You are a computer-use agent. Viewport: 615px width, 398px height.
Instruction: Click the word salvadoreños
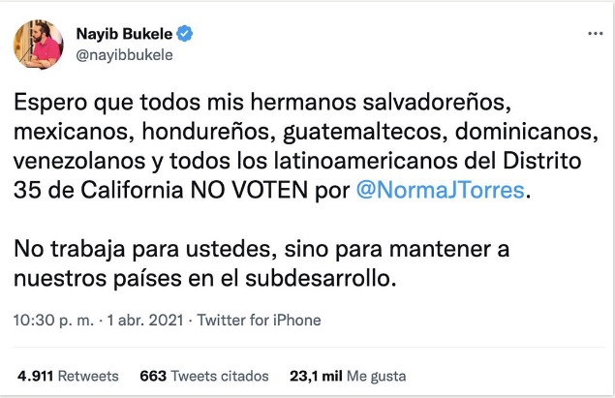tap(437, 102)
